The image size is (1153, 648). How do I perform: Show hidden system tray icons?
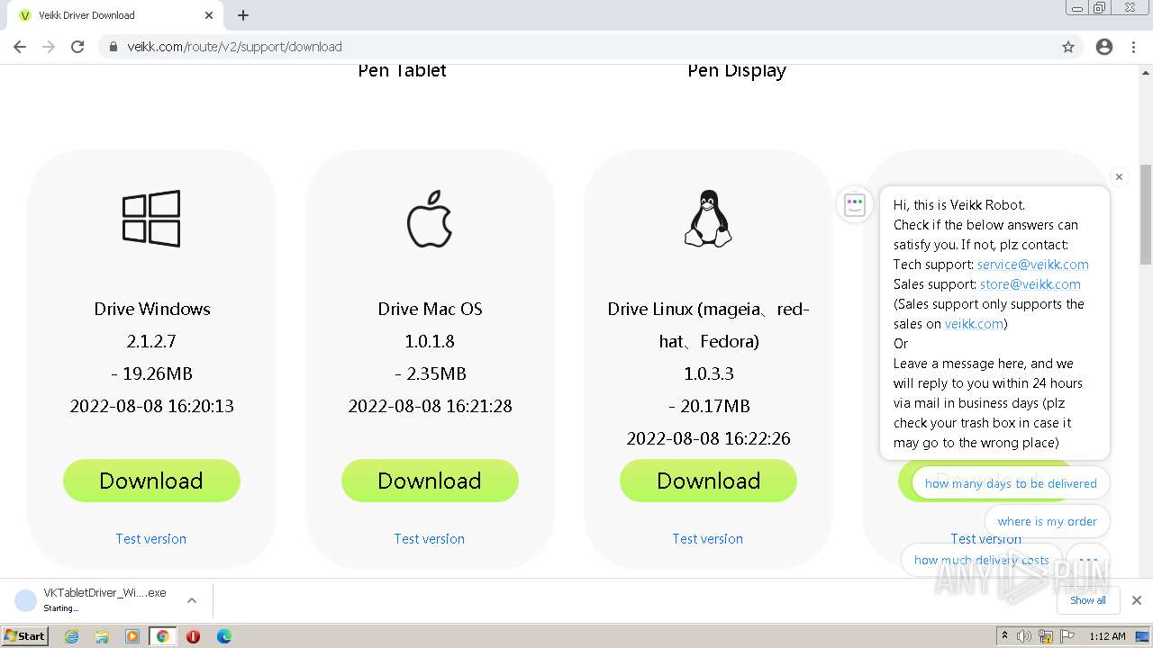click(x=1004, y=636)
